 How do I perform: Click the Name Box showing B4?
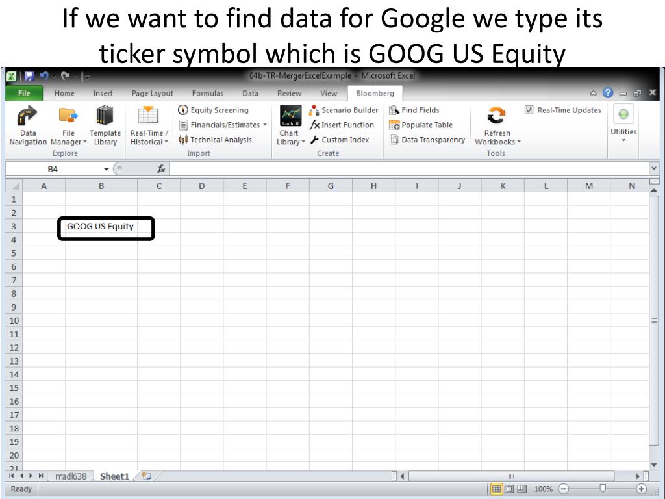coord(53,169)
